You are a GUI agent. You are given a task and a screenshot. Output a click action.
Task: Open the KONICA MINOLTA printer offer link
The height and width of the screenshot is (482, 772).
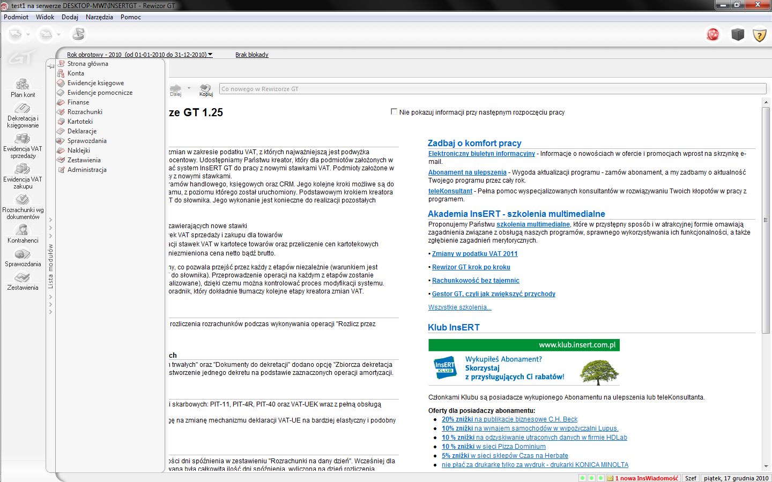click(x=535, y=465)
